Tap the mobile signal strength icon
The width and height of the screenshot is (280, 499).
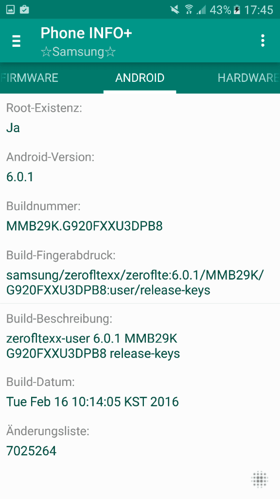(x=201, y=10)
